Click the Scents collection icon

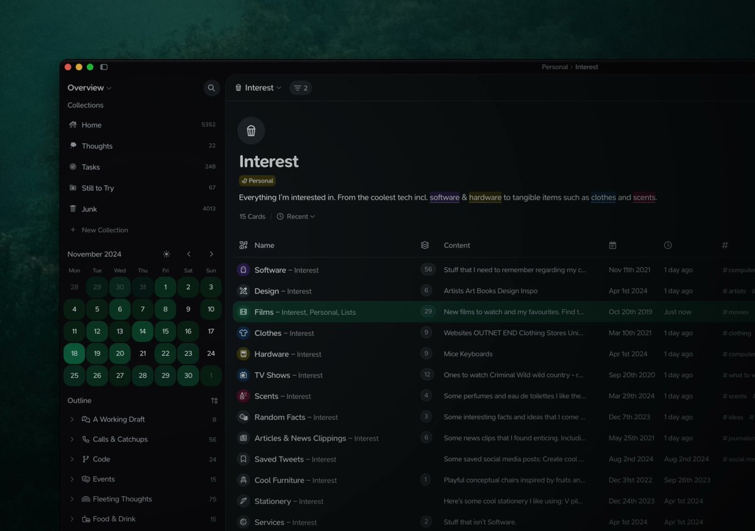pos(243,396)
